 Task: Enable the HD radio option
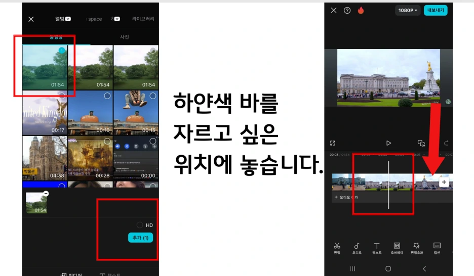140,225
